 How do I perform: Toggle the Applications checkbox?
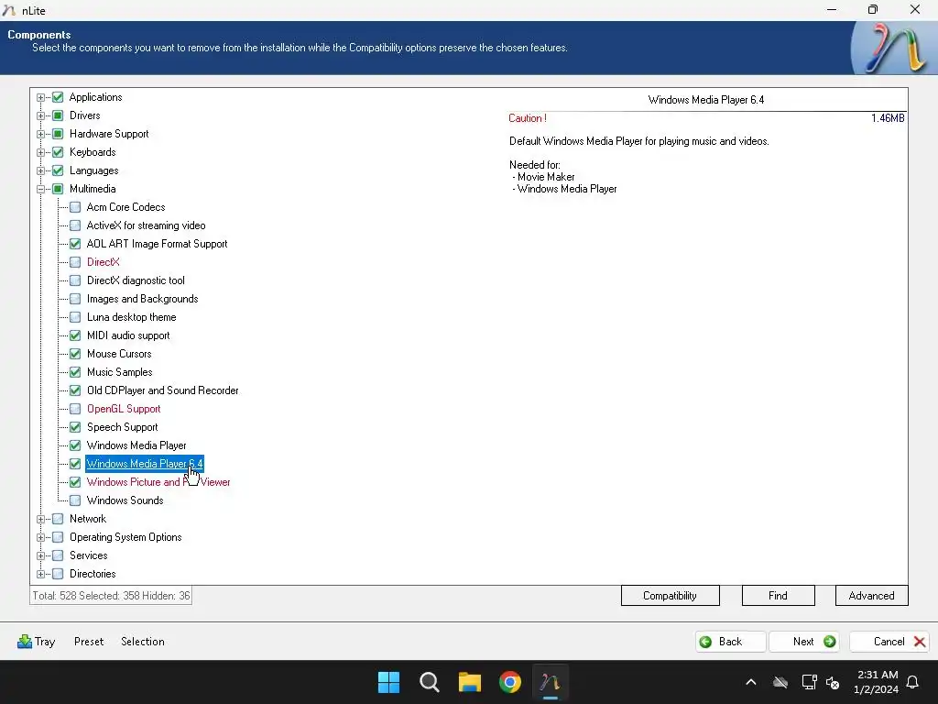tap(58, 97)
